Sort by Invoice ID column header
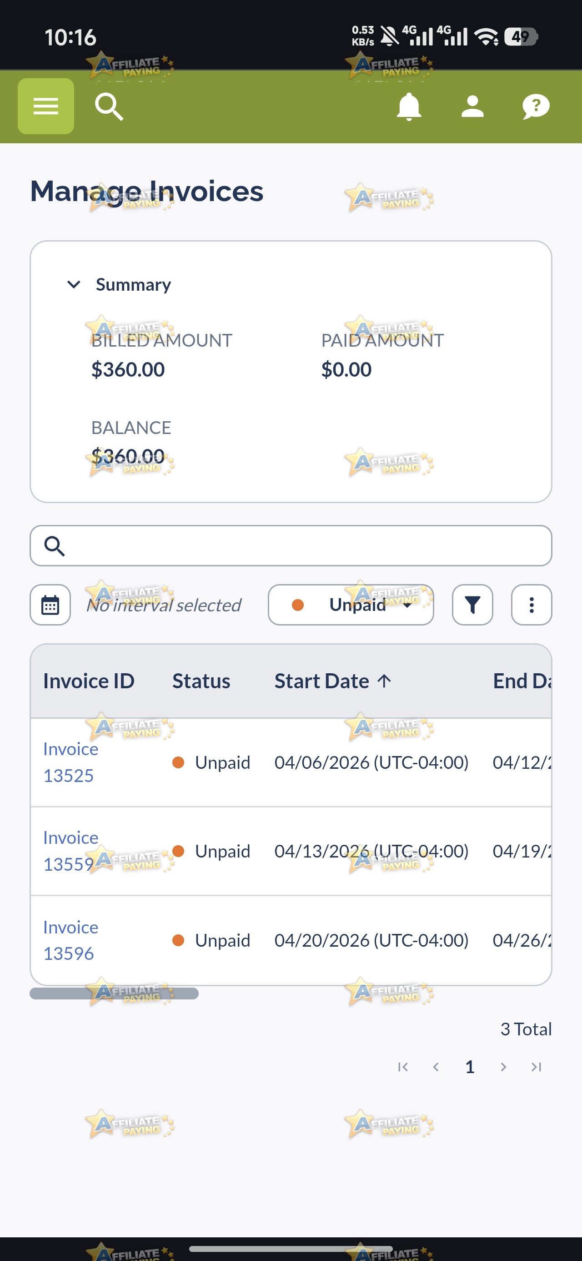The width and height of the screenshot is (582, 1261). [89, 681]
